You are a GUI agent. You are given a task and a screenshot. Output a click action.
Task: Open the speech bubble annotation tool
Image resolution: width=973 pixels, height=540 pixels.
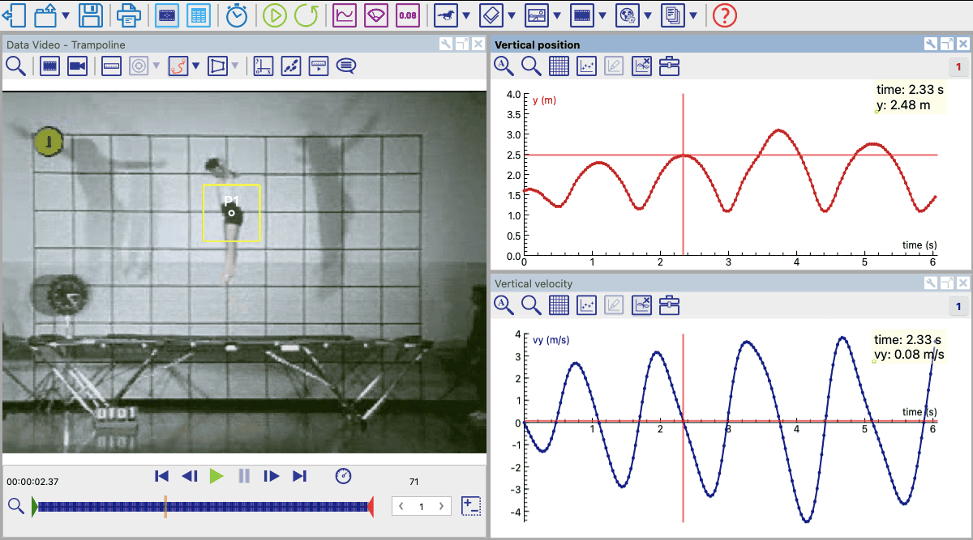346,66
